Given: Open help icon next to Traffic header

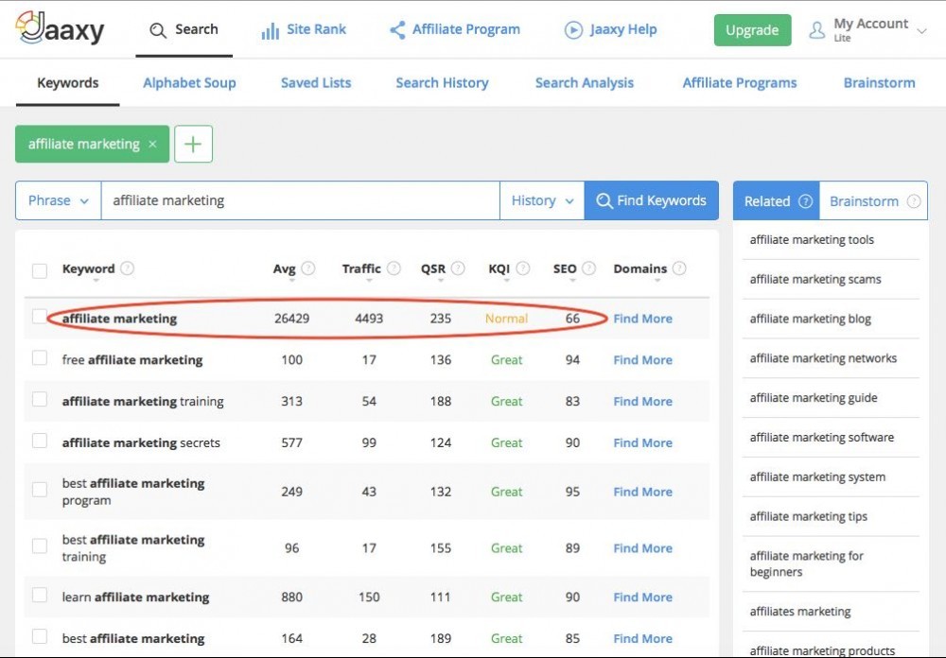Looking at the screenshot, I should tap(394, 268).
